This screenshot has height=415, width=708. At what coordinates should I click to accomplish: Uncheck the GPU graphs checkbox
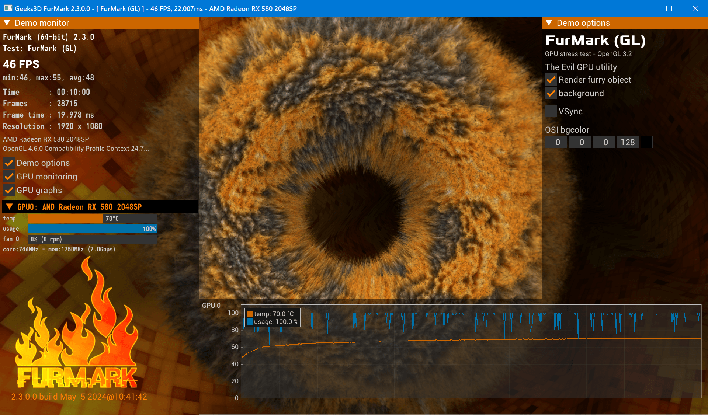pyautogui.click(x=9, y=190)
